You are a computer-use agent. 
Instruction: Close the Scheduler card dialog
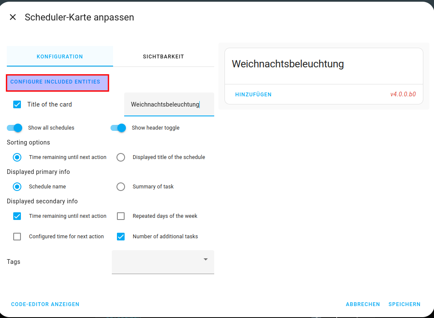(13, 17)
